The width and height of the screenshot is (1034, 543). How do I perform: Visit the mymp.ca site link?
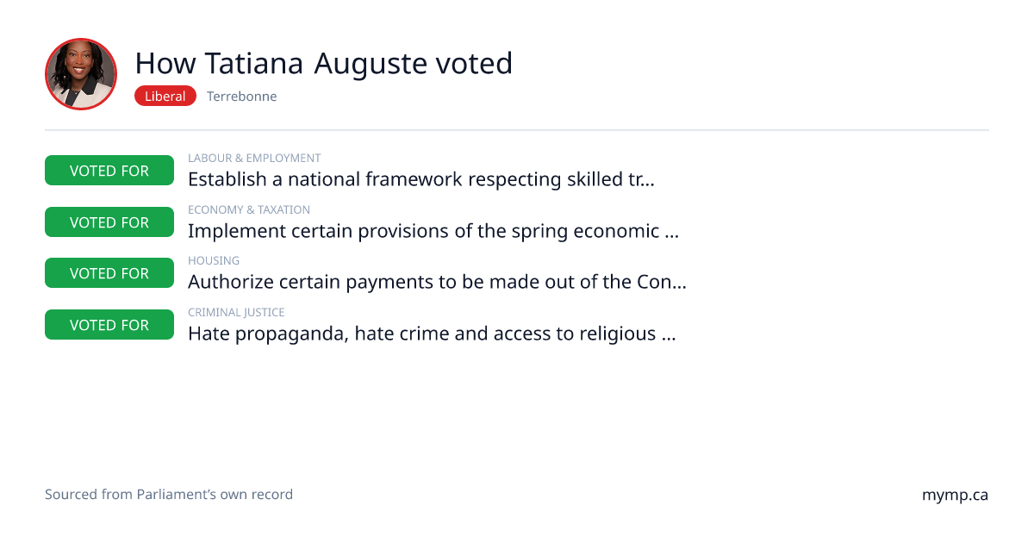click(x=955, y=496)
